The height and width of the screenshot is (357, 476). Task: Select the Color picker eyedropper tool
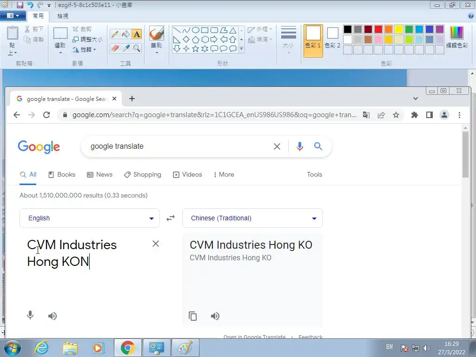(x=126, y=48)
